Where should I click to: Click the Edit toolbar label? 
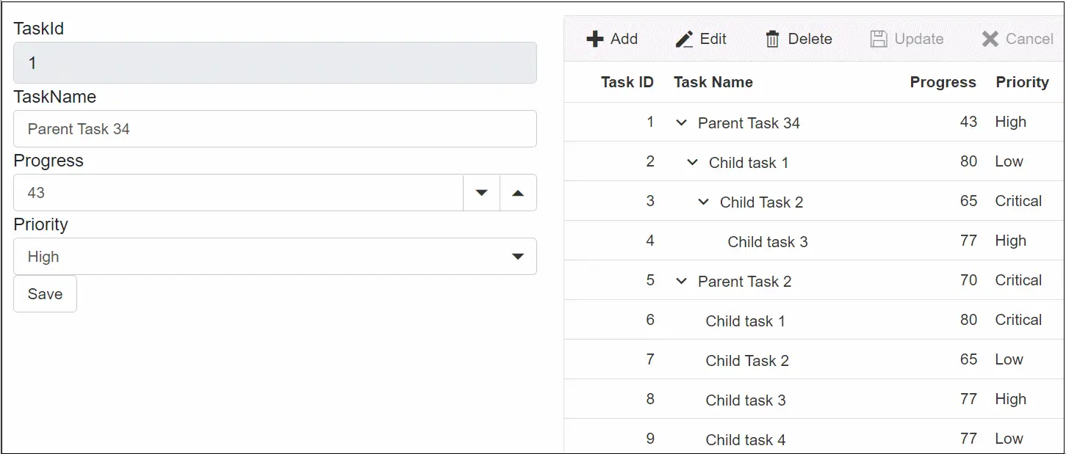(x=712, y=39)
